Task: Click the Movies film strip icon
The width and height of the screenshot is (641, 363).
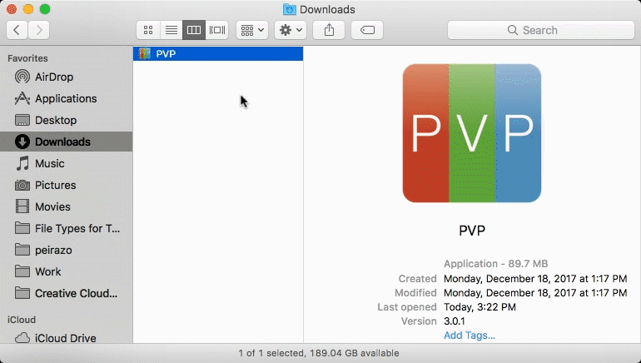Action: point(22,206)
